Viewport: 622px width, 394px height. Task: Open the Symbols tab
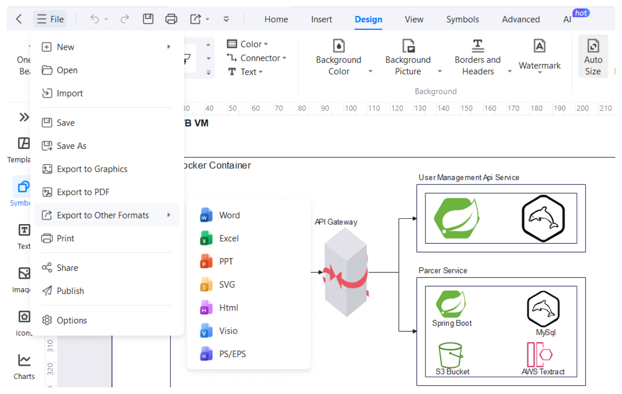pyautogui.click(x=462, y=19)
